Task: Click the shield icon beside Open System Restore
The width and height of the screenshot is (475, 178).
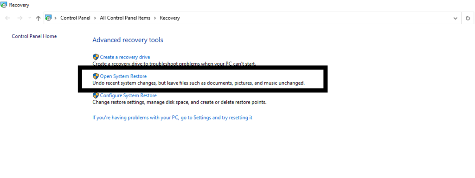Action: coord(96,76)
